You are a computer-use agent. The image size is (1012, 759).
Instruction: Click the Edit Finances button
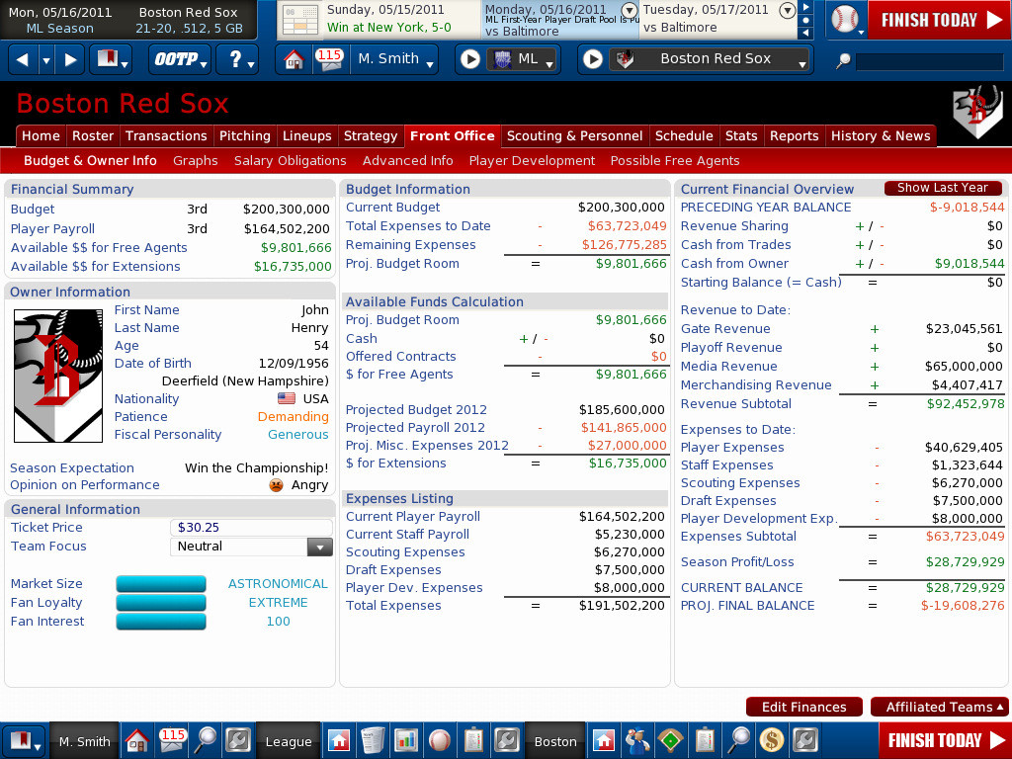[x=803, y=707]
